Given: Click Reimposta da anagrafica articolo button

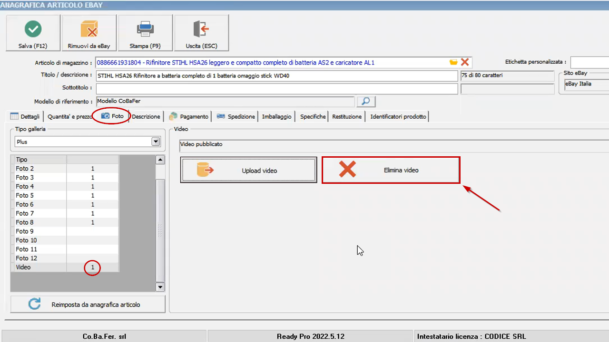Looking at the screenshot, I should tap(88, 304).
